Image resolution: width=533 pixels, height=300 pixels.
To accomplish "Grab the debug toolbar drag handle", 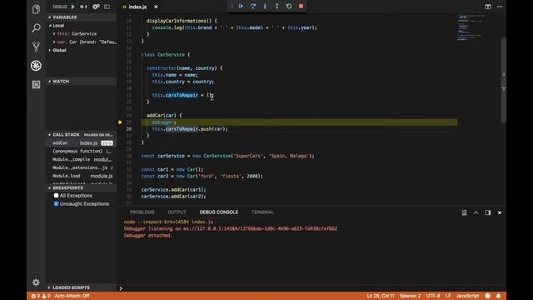I will click(x=232, y=6).
